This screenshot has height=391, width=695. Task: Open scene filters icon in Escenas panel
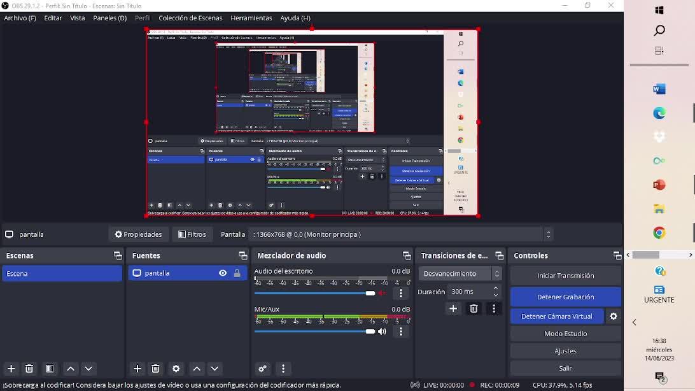(x=50, y=369)
